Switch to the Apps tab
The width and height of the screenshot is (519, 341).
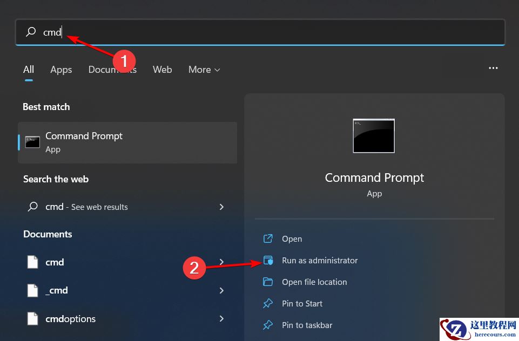[61, 70]
